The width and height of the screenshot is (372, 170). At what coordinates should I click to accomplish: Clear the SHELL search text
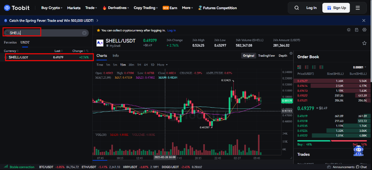[84, 33]
